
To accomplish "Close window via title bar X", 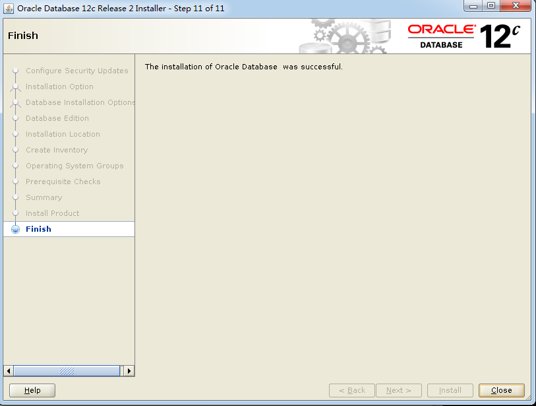I will (516, 6).
